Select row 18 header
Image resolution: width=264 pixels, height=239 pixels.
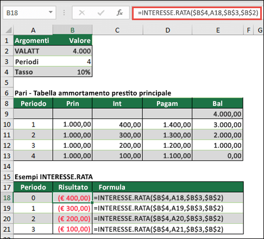(x=7, y=198)
